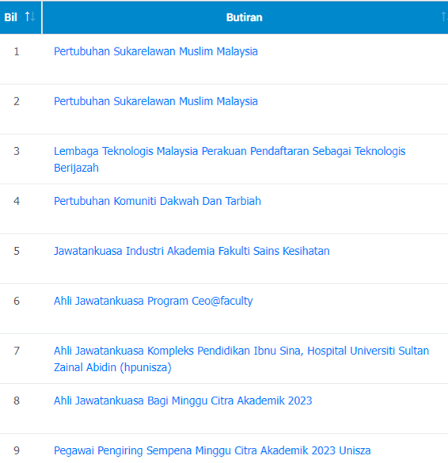
Task: Select row number 3 cell
Action: tap(17, 151)
